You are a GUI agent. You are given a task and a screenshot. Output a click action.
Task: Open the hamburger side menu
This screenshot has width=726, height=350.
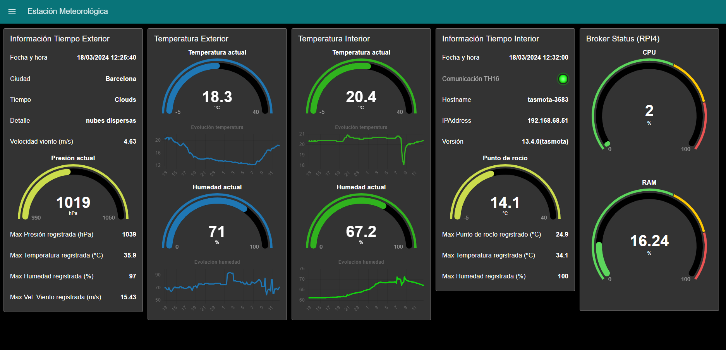pyautogui.click(x=12, y=11)
